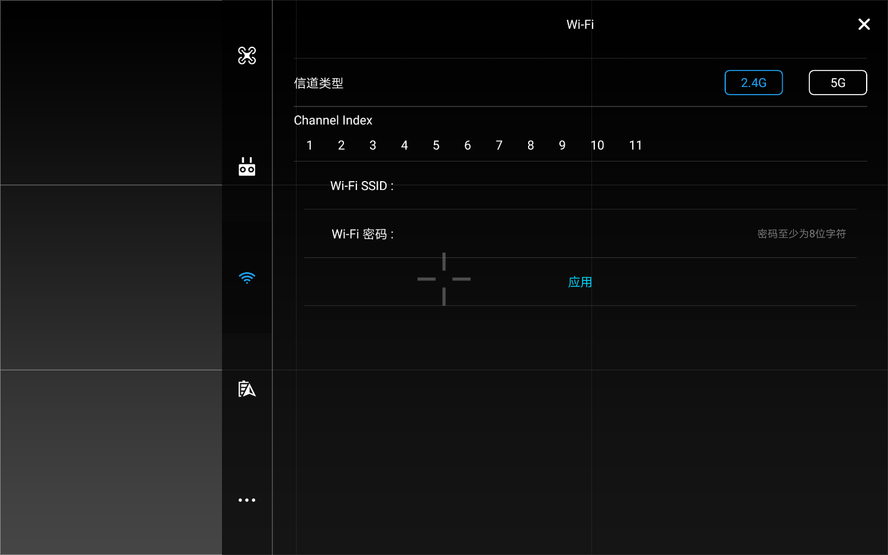Open the remote controller settings tab

tap(247, 167)
